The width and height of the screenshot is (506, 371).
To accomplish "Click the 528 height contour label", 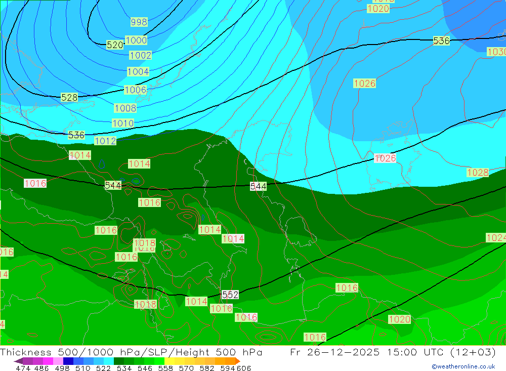I will pos(69,97).
